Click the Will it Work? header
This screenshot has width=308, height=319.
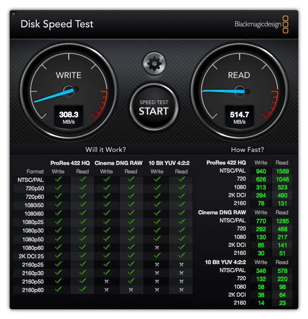click(x=106, y=150)
